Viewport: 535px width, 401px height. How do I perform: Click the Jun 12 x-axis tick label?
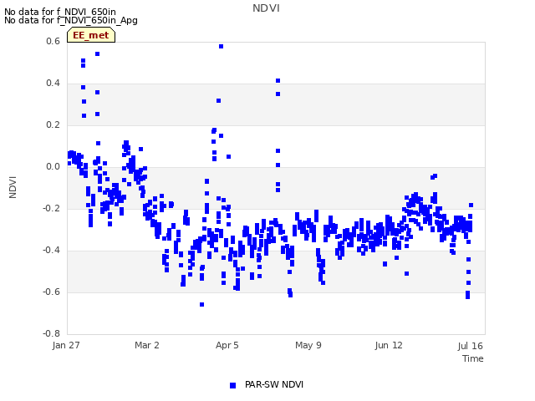pos(389,345)
